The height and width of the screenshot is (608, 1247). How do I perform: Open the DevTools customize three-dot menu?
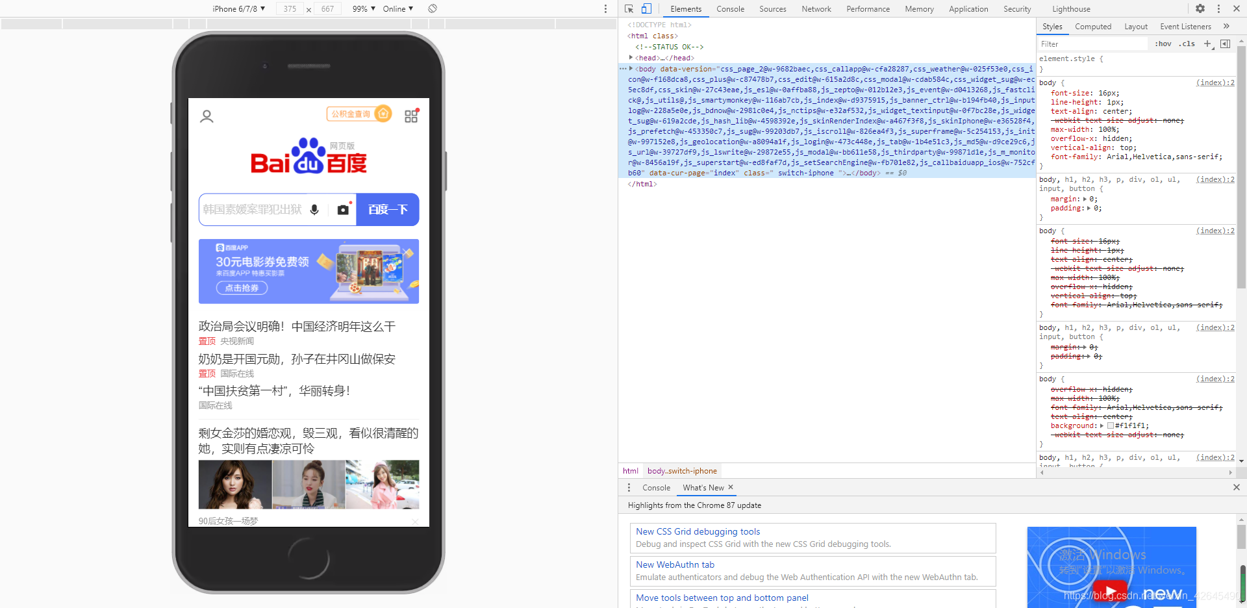click(x=1218, y=8)
